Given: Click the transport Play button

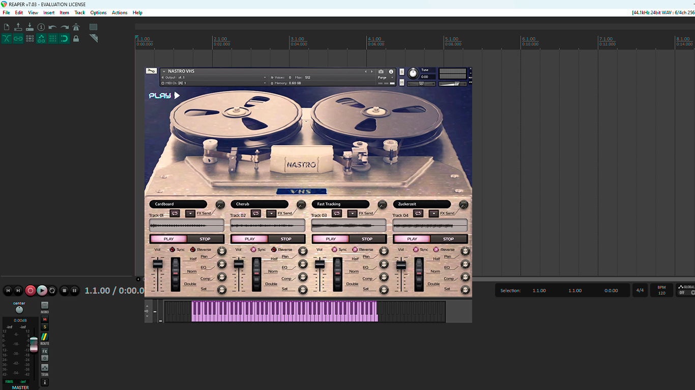Looking at the screenshot, I should [x=42, y=290].
